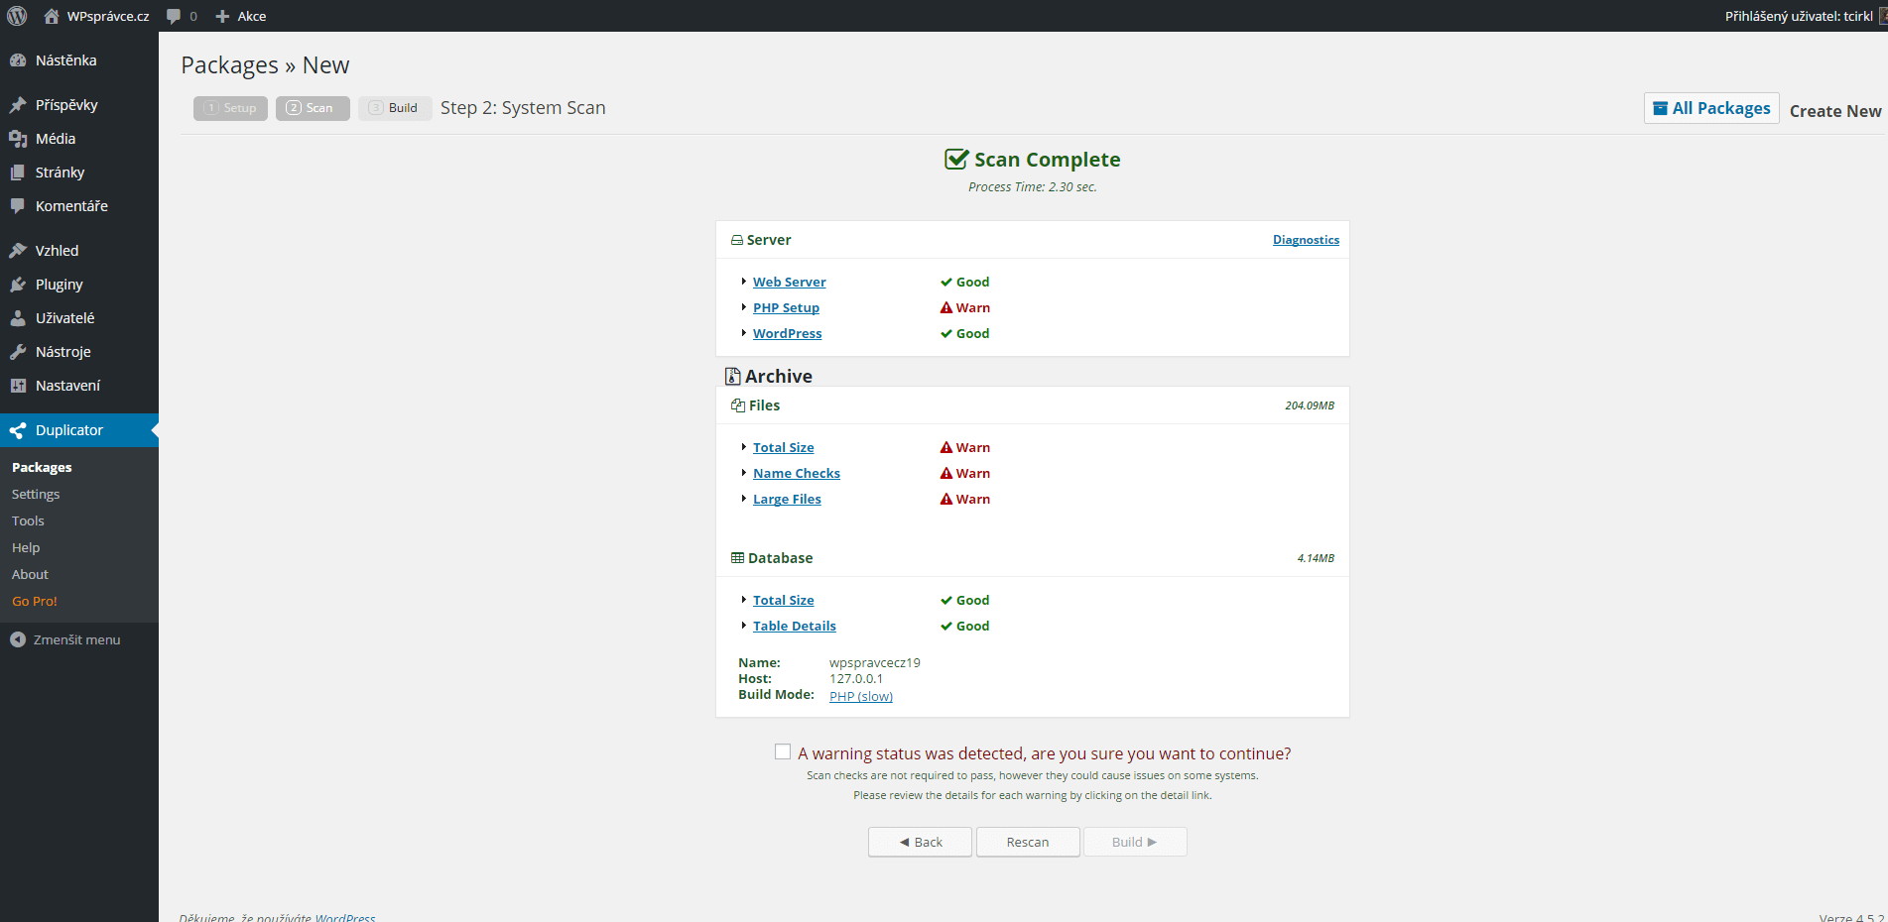Expand the WordPress details arrow
The width and height of the screenshot is (1888, 922).
click(744, 333)
